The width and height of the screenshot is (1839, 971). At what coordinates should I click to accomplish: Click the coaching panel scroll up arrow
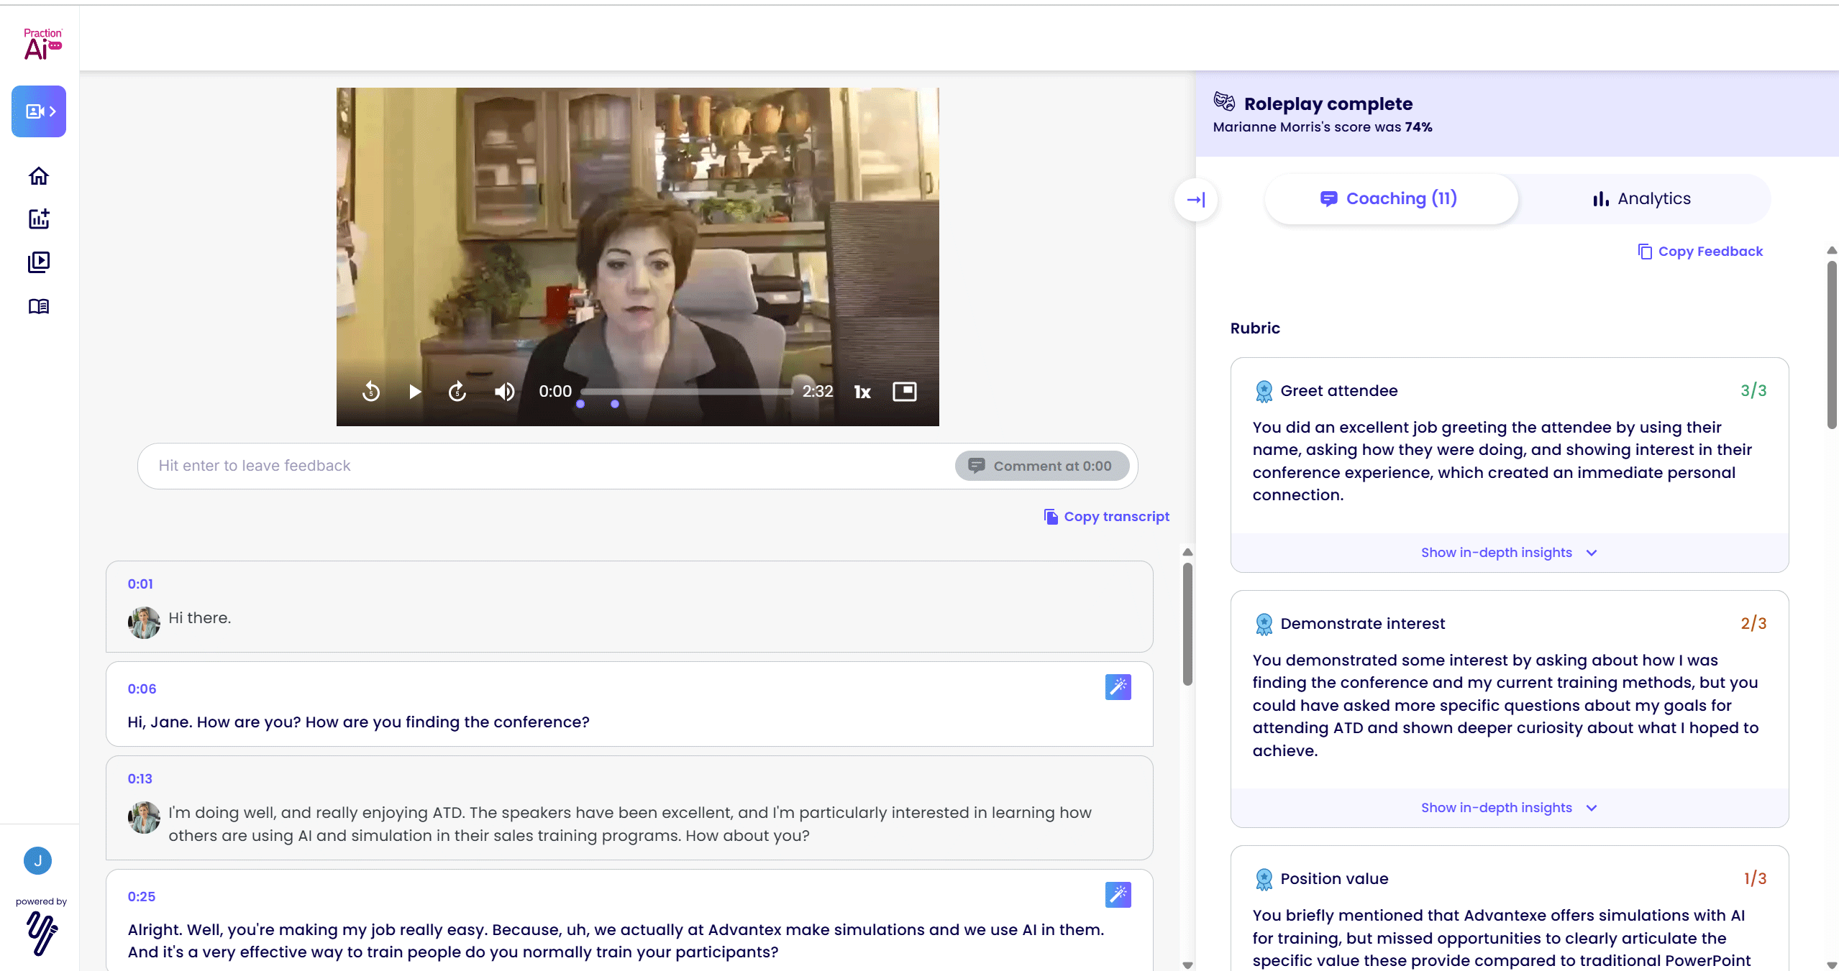point(1832,250)
